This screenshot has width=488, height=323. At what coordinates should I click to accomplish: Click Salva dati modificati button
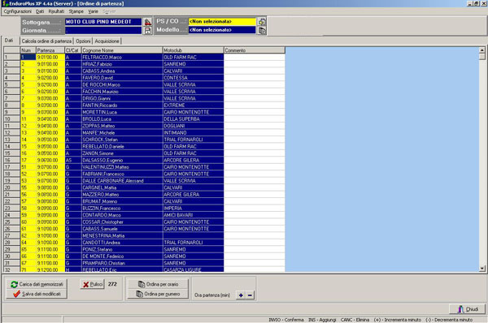[37, 294]
